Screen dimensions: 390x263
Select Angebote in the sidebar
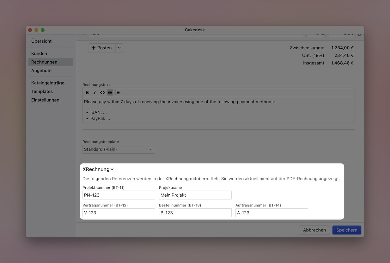(x=41, y=70)
